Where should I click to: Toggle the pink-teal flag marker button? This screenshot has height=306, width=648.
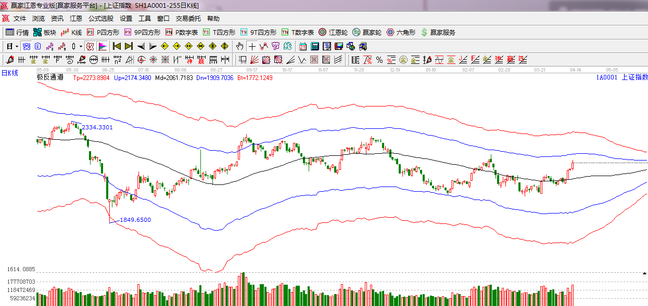[102, 46]
